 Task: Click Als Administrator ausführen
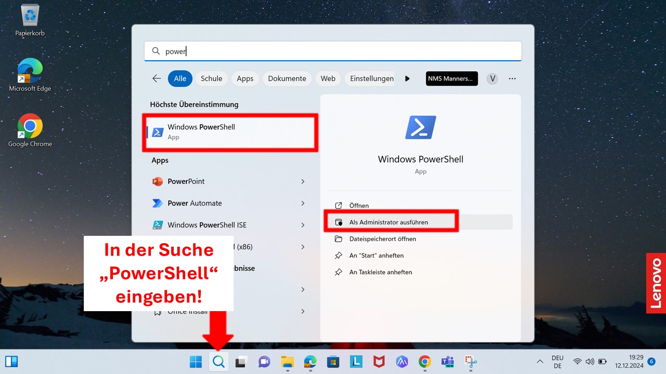(x=421, y=222)
